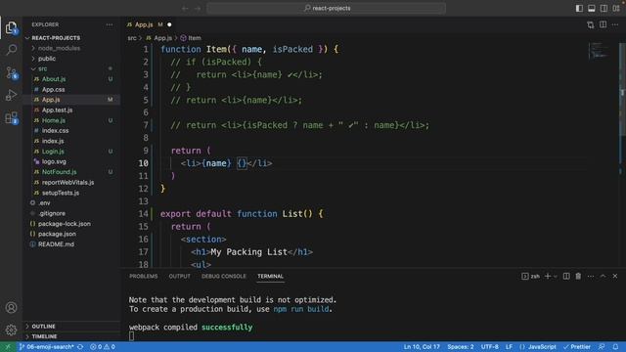
Task: Open Source Control view in activity bar
Action: (11, 73)
